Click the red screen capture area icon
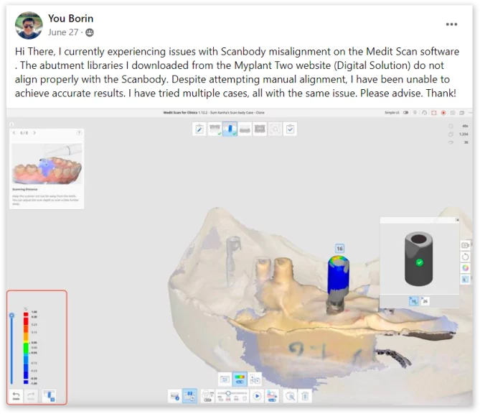Viewport: 480px width, 414px height. click(434, 113)
